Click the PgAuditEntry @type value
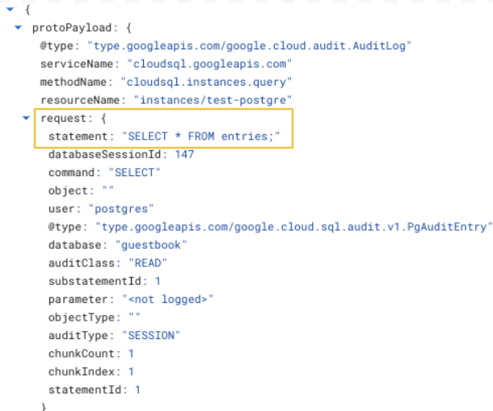Screen dimensions: 493x411 pos(293,227)
